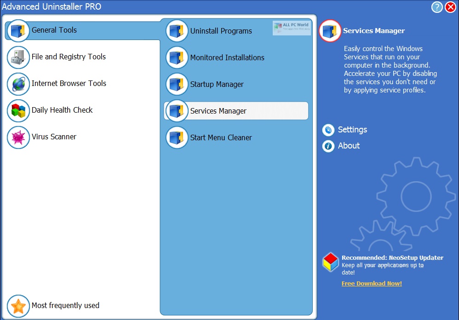This screenshot has width=459, height=320.
Task: Click the help question mark icon
Action: point(437,7)
